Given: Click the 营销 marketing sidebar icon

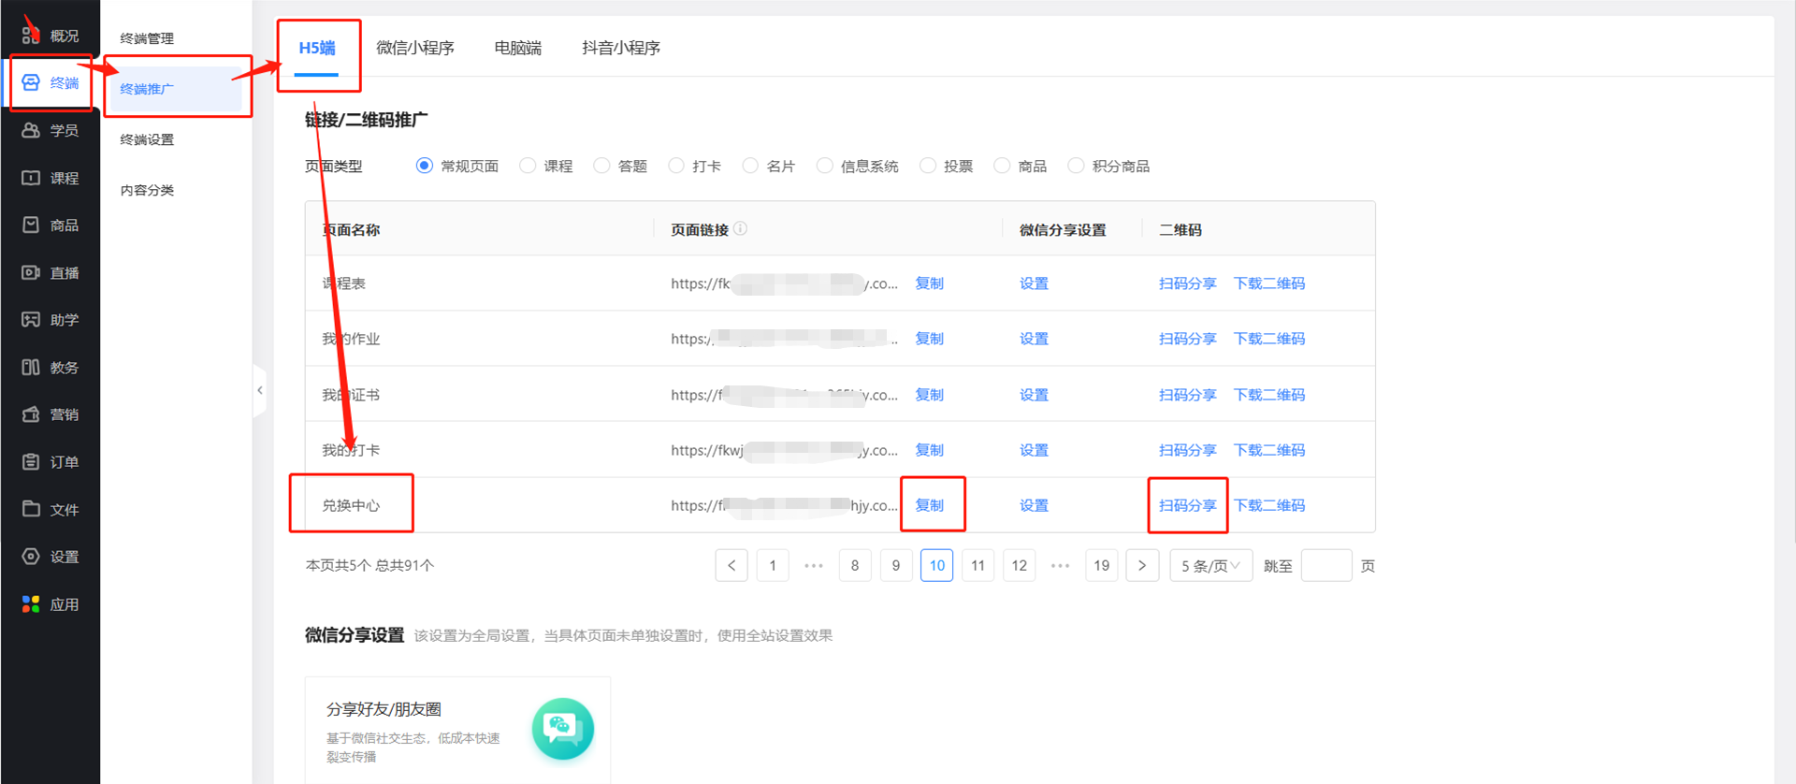Looking at the screenshot, I should coord(31,414).
